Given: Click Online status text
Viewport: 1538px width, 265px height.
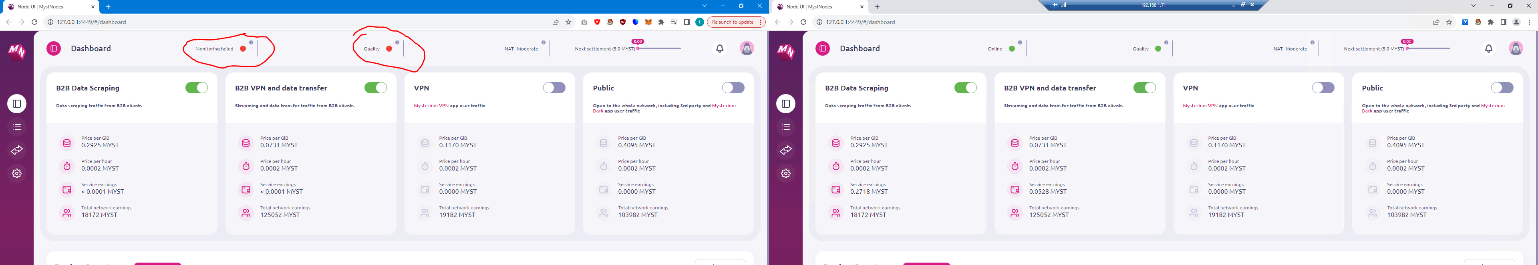Looking at the screenshot, I should click(994, 49).
